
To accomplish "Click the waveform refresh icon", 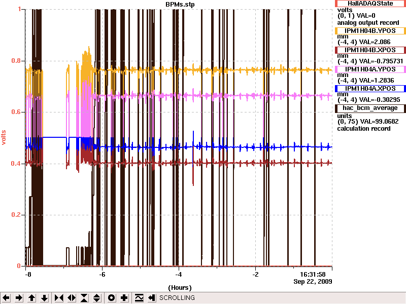I will 139,298.
